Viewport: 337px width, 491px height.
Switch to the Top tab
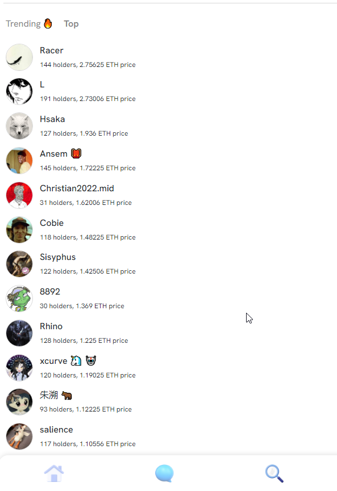tap(71, 24)
